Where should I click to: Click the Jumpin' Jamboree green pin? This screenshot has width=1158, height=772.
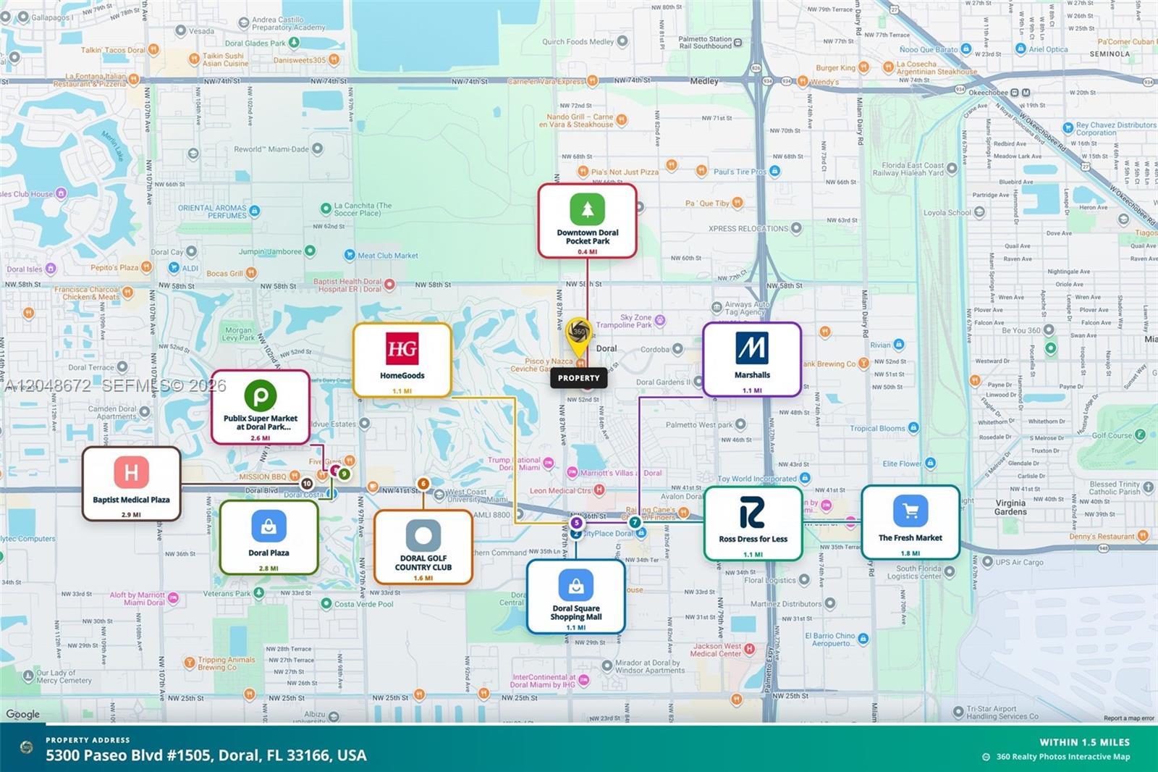[310, 251]
